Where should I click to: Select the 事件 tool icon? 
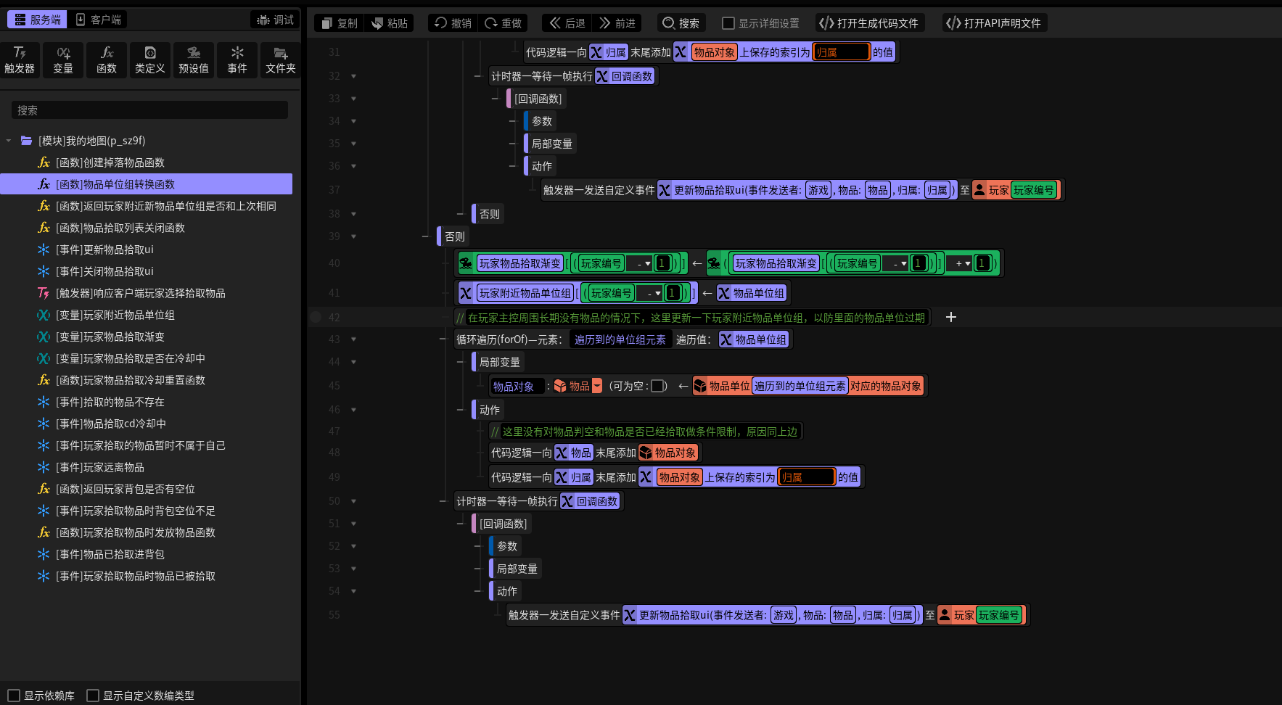pos(237,59)
